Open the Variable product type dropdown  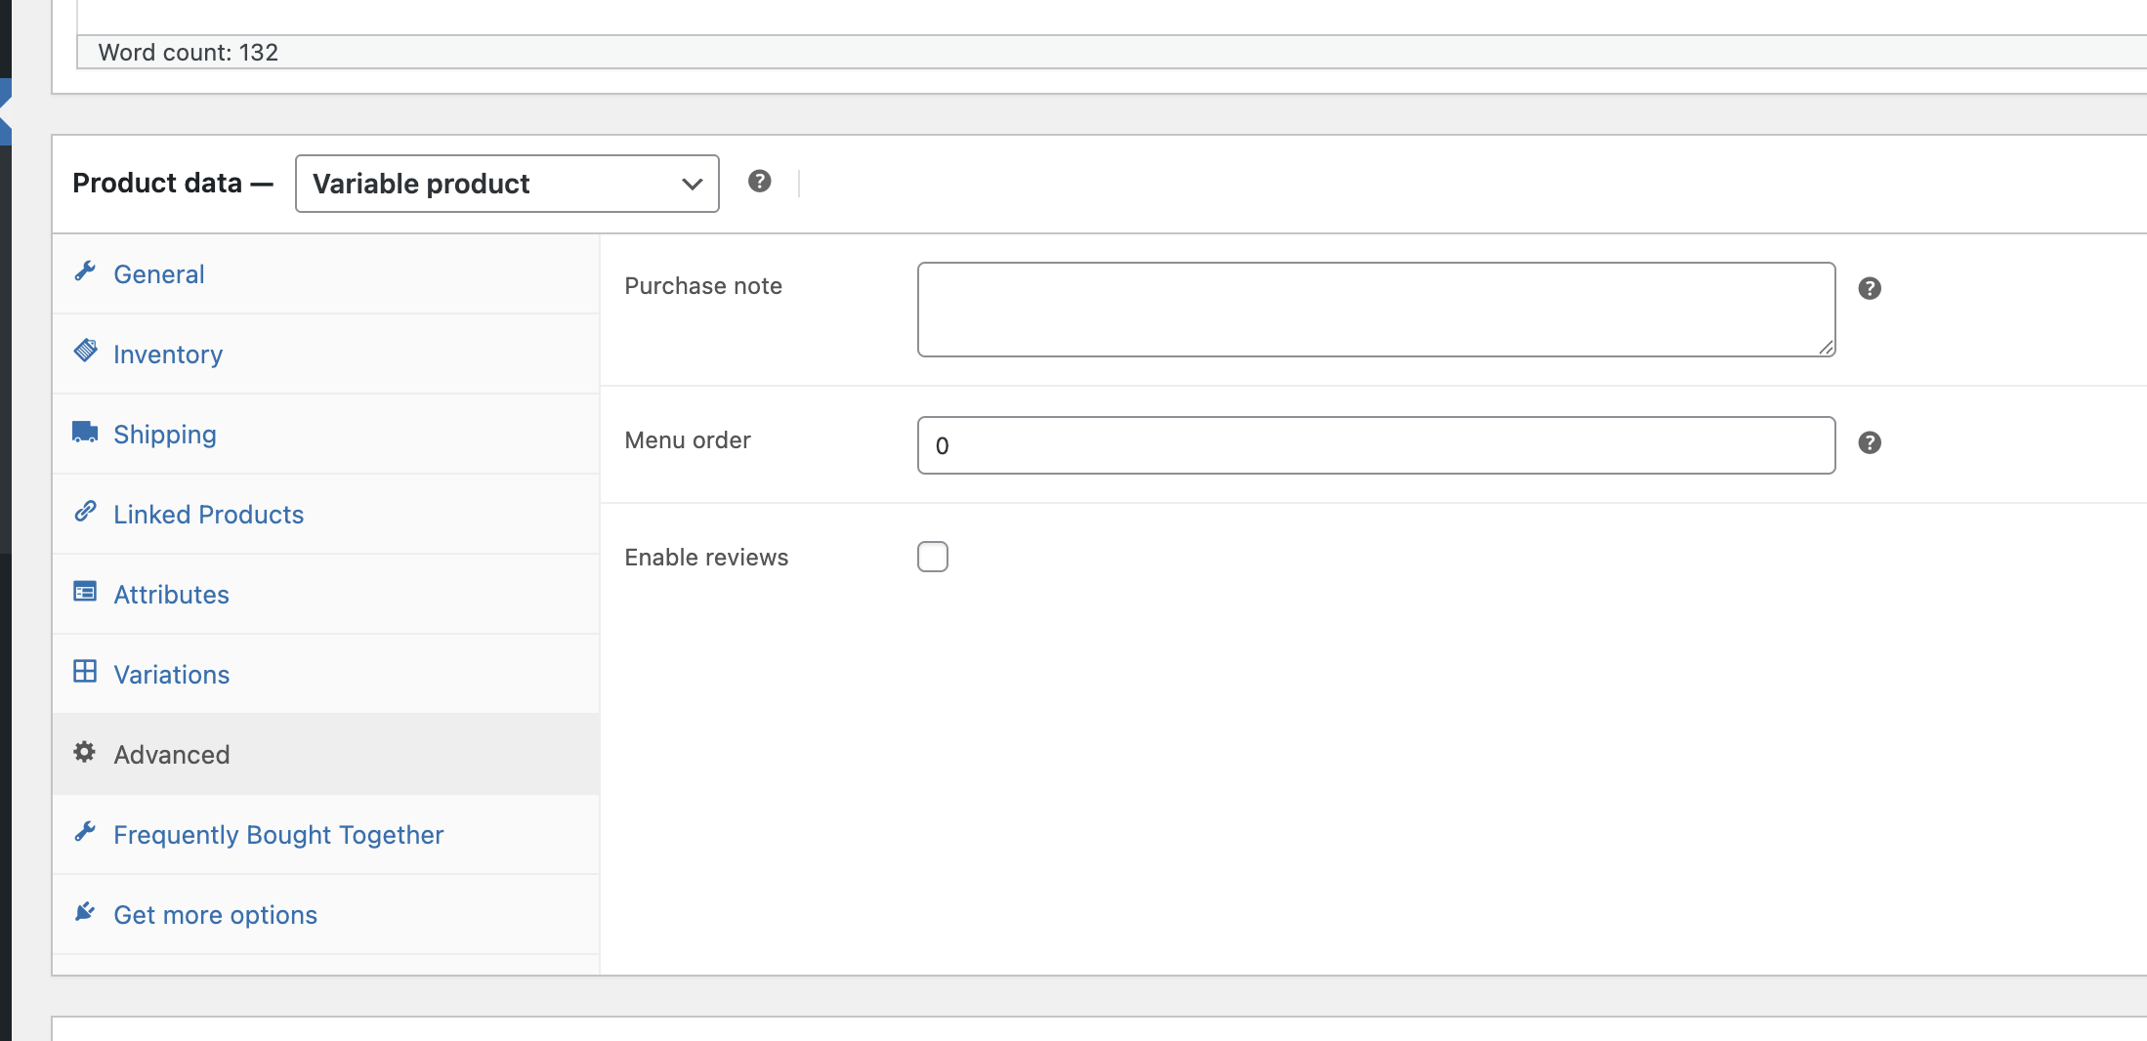[507, 184]
